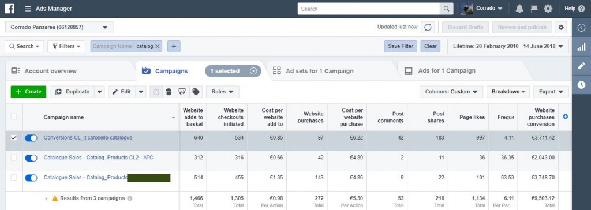Open the Export dropdown
The width and height of the screenshot is (591, 210).
pos(551,92)
